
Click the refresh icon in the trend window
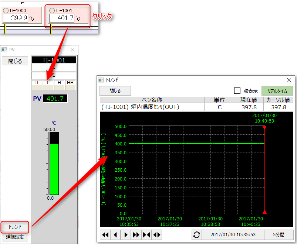point(197,235)
